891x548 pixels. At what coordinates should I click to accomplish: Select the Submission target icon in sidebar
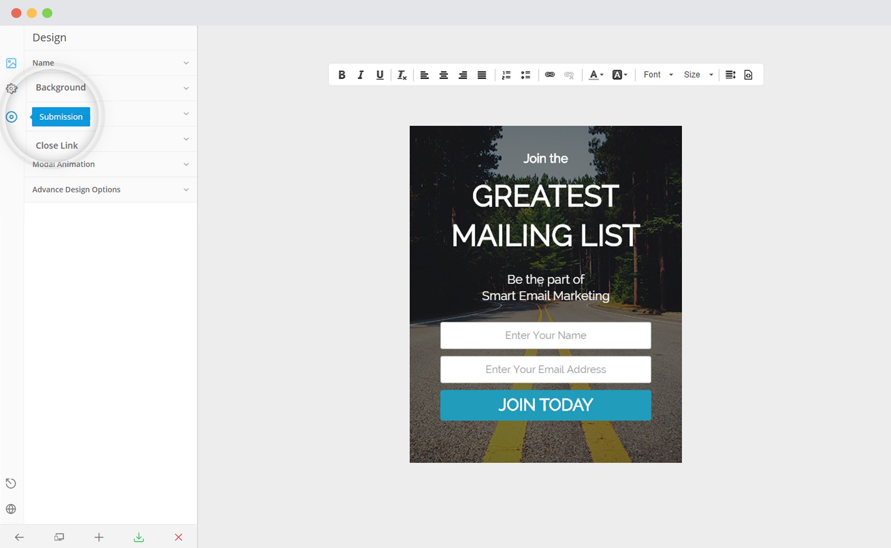pos(11,117)
